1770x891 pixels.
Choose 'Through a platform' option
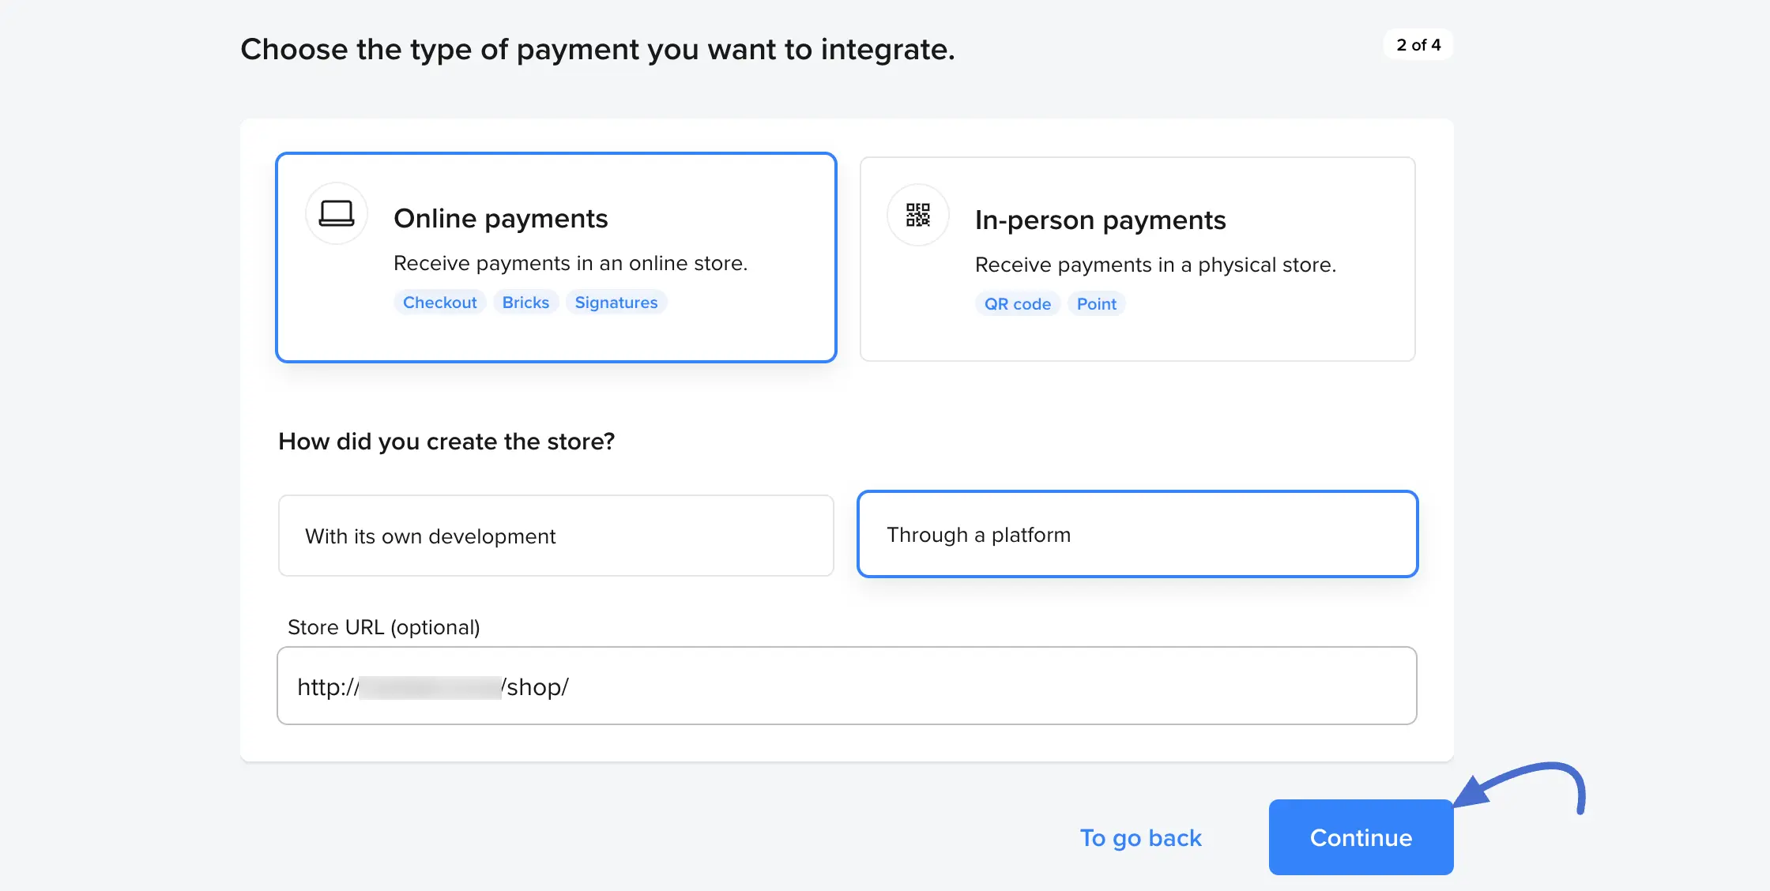pyautogui.click(x=1138, y=534)
